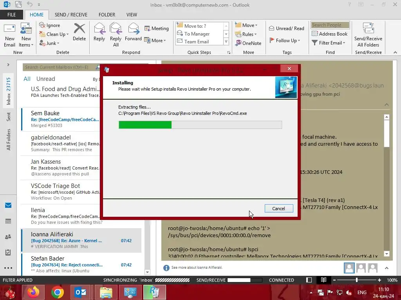Screen dimensions: 401x300
Task: Switch to the FOLDER tab
Action: [x=107, y=14]
